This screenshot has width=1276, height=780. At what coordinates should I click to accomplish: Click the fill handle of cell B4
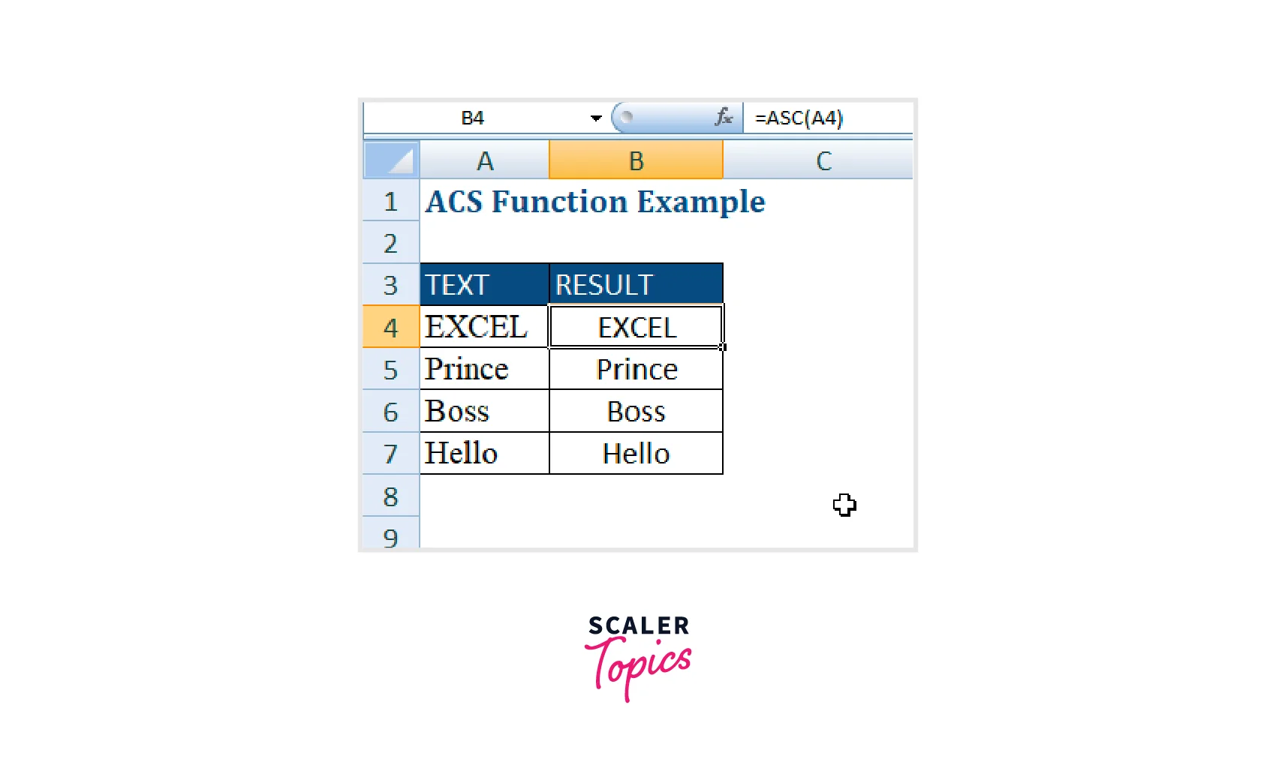coord(722,347)
